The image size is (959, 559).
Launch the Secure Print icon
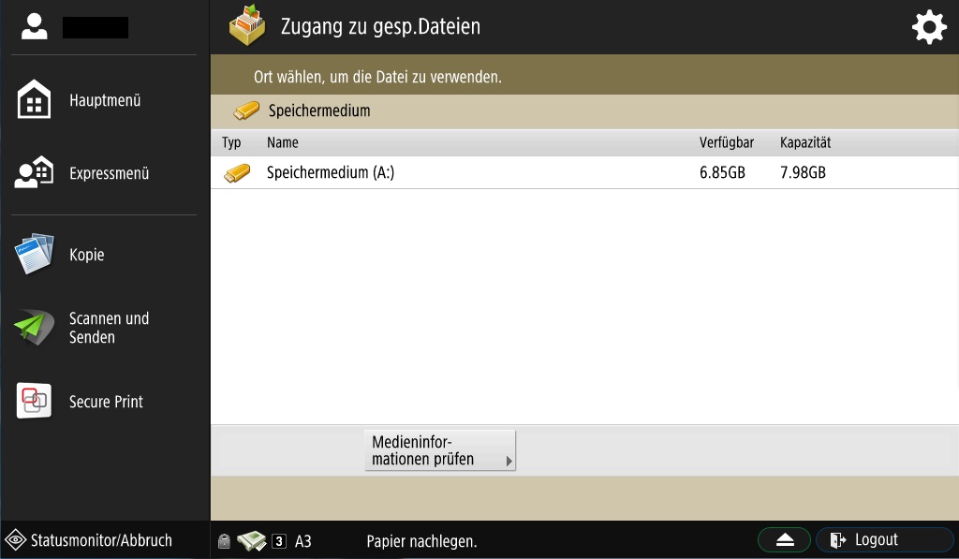click(x=35, y=401)
